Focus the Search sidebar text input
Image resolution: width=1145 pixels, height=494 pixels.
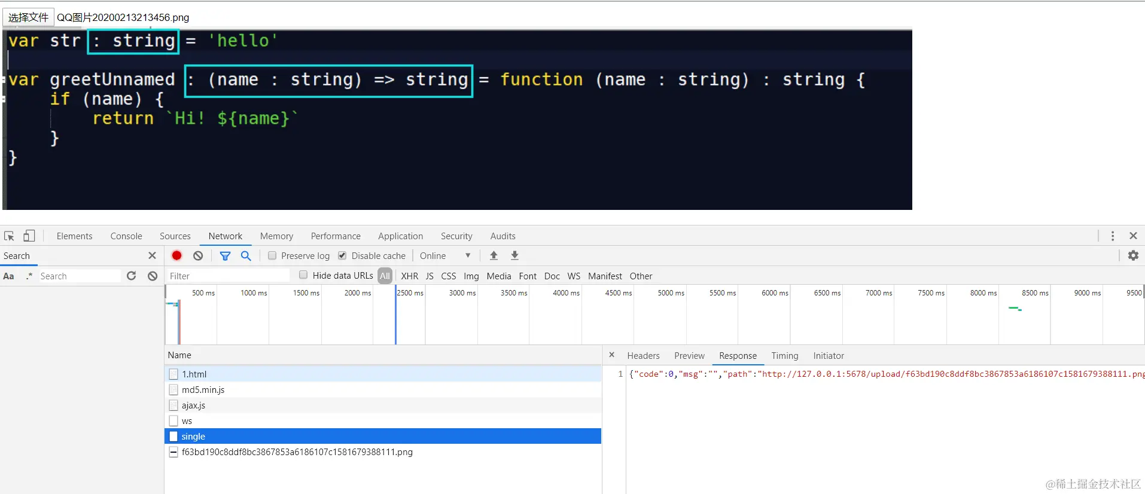tap(80, 276)
